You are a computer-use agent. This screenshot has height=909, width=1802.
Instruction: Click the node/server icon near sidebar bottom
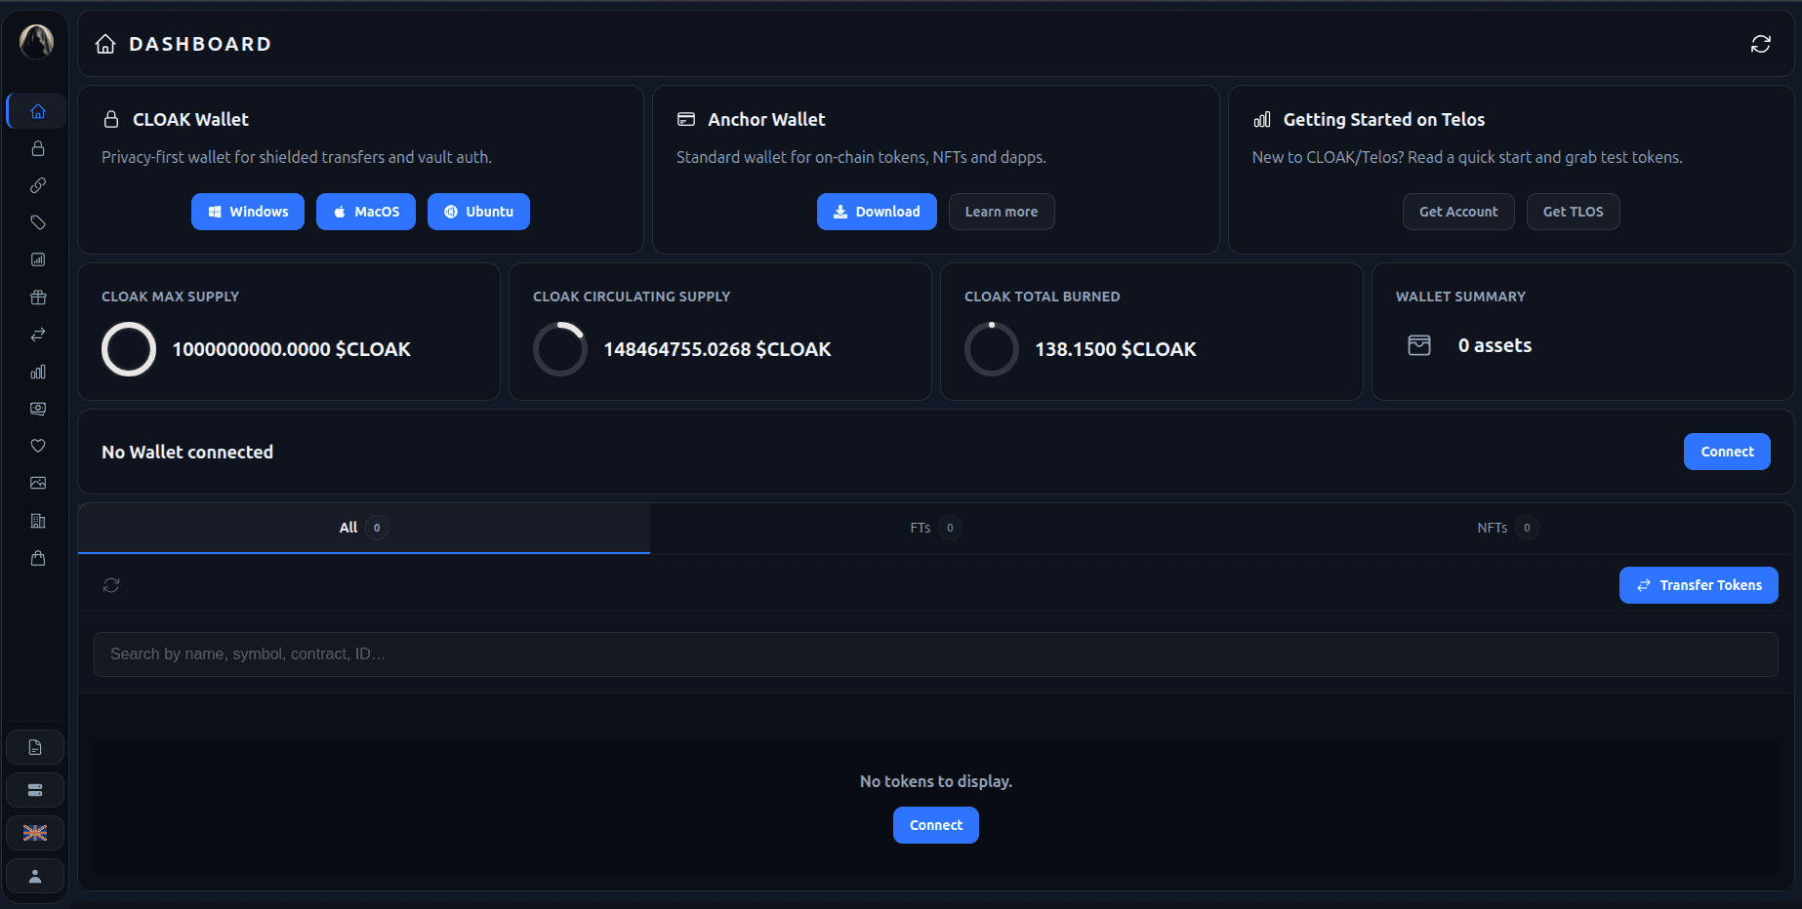click(x=35, y=789)
